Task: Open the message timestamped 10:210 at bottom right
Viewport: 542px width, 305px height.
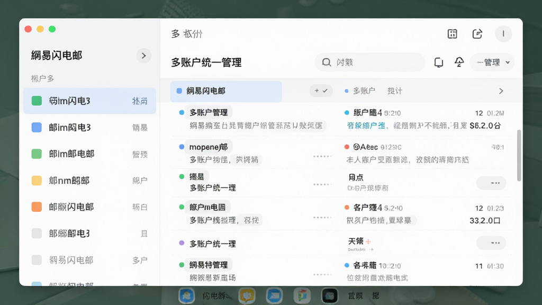Action: coord(425,272)
